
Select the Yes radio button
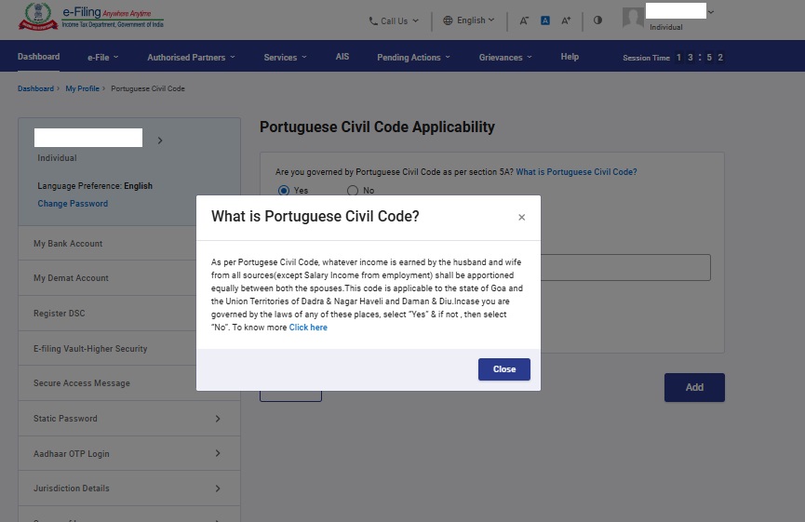tap(284, 191)
